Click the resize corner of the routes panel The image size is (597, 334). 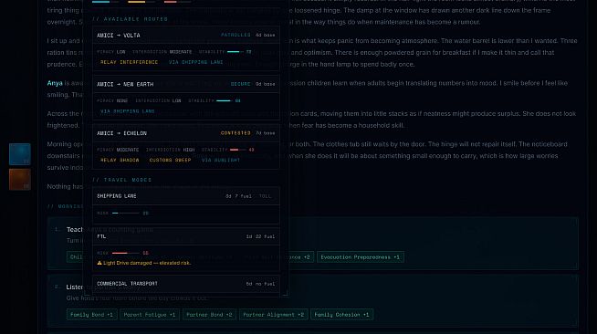pos(285,293)
